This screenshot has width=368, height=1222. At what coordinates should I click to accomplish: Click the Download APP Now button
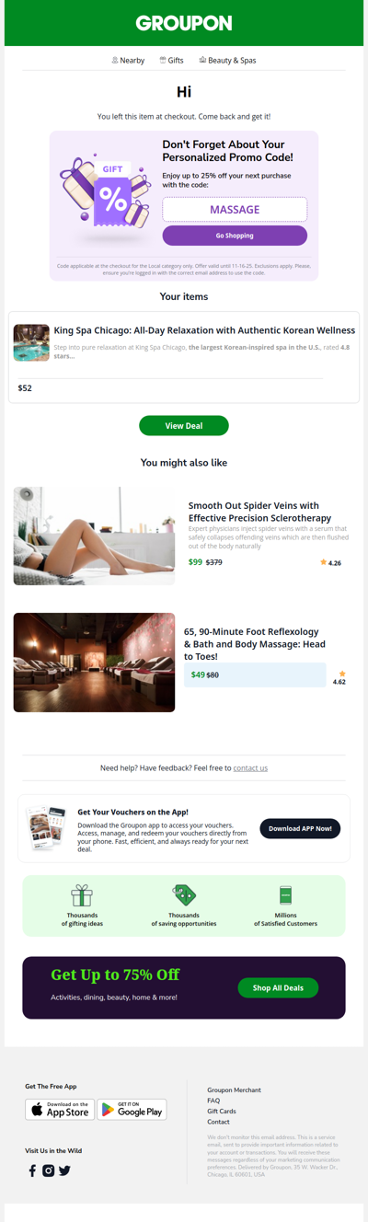tap(300, 828)
